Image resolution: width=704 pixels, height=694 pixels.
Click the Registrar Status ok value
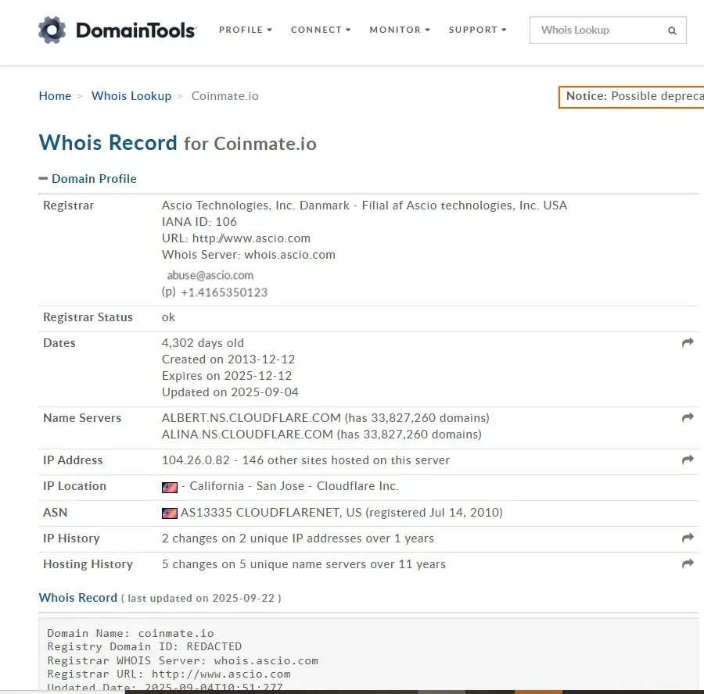coord(168,317)
